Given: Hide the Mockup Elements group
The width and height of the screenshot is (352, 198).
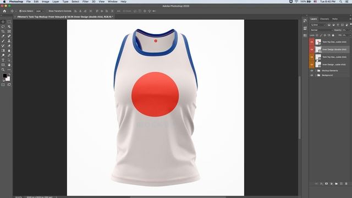Looking at the screenshot, I should (312, 71).
